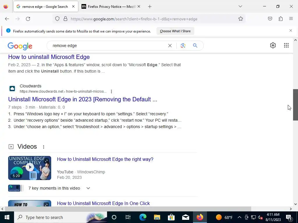298x223 pixels.
Task: Save page to Pocket icon
Action: [270, 19]
